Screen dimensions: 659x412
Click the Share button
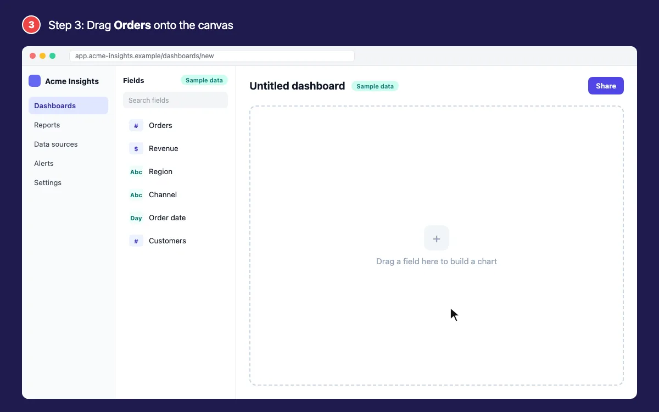[x=606, y=86]
